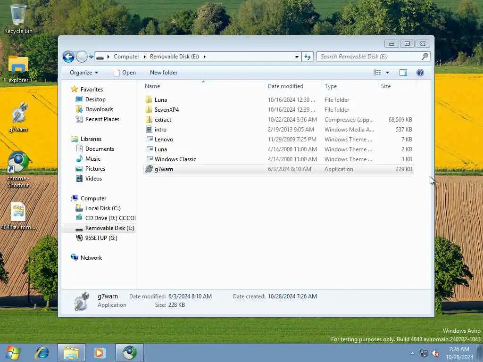Expand the arrow after the Computer breadcrumb

pyautogui.click(x=145, y=57)
